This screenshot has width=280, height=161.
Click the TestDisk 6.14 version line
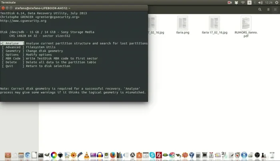[44, 13]
